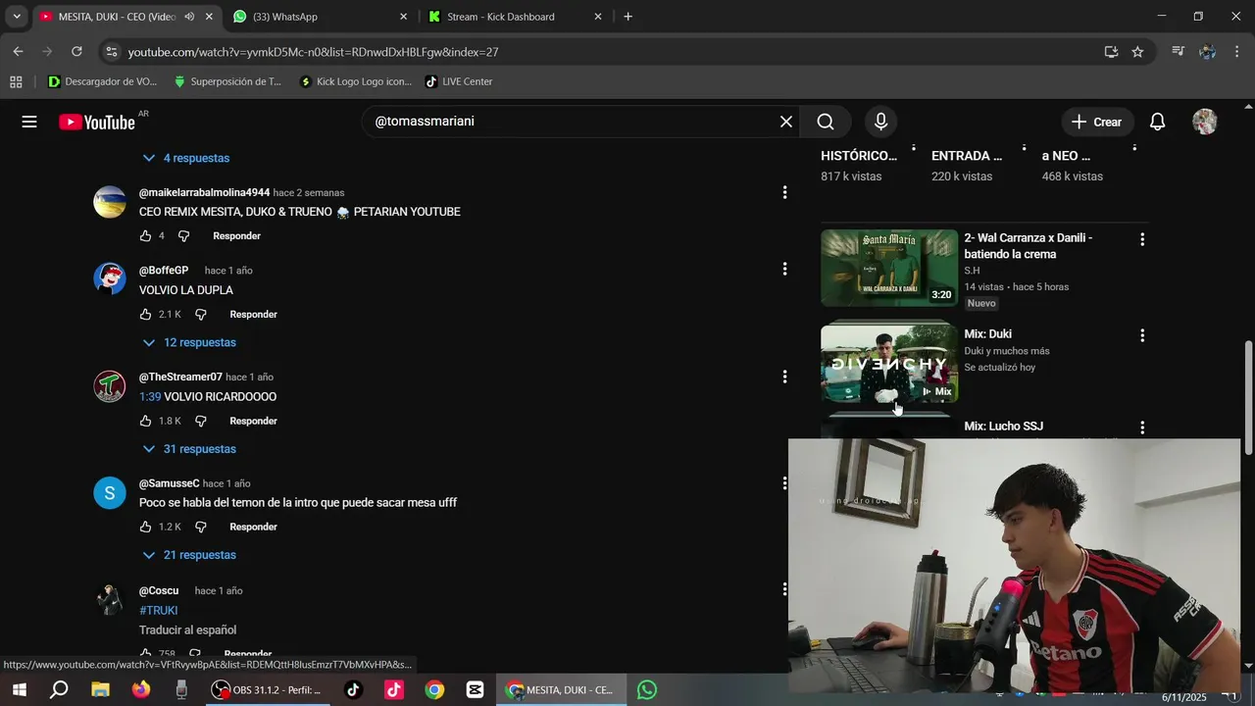Switch to the (33) WhatsApp tab
Screen dimensions: 1255x706
319,17
